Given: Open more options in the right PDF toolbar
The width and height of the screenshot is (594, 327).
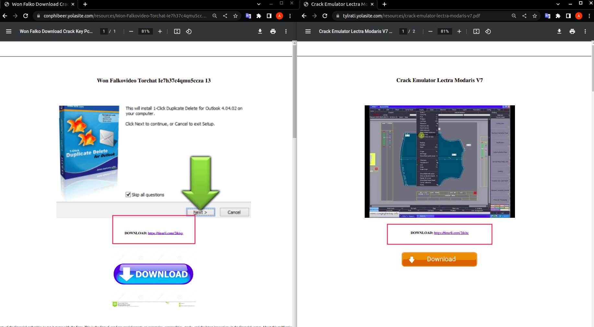Looking at the screenshot, I should (x=585, y=31).
